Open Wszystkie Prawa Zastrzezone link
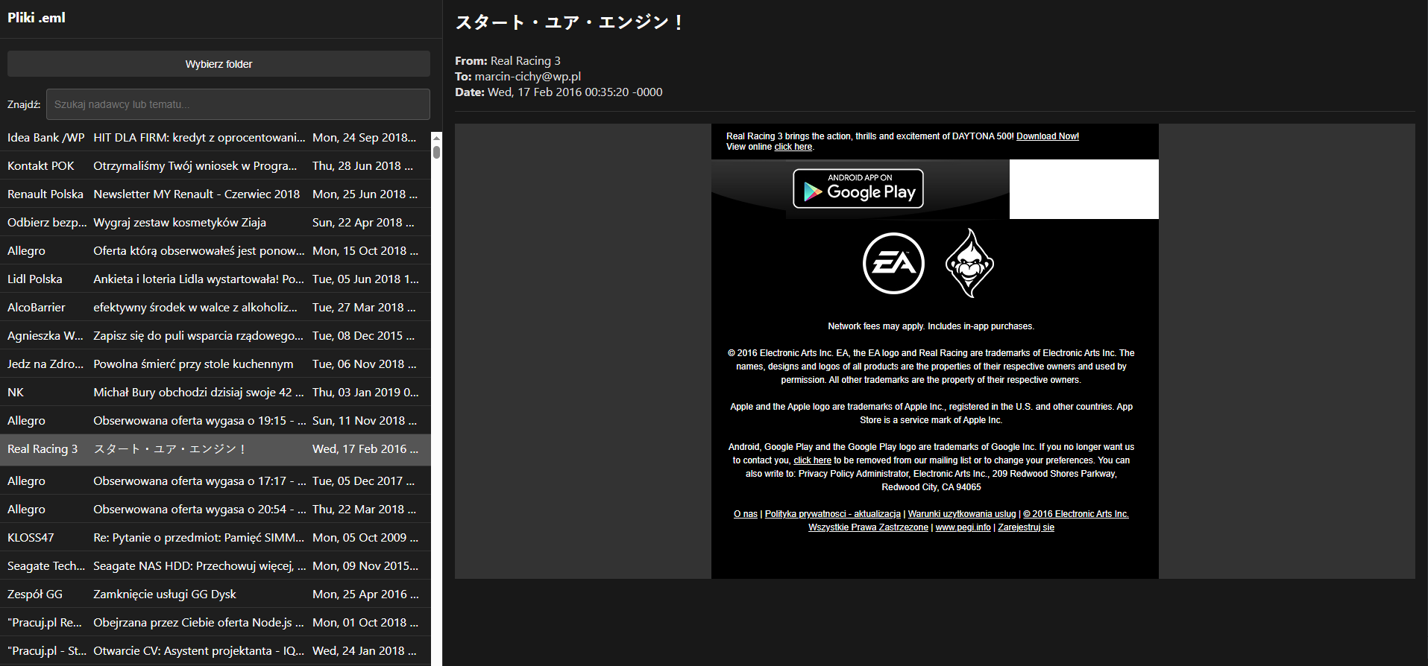The width and height of the screenshot is (1428, 666). pyautogui.click(x=868, y=527)
